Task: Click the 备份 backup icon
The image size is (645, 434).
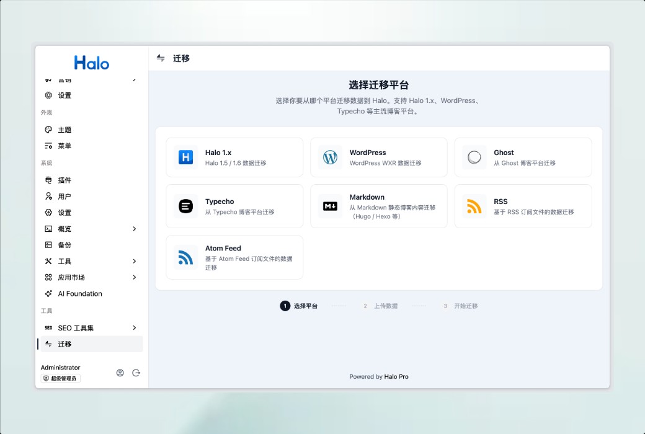Action: pos(48,245)
